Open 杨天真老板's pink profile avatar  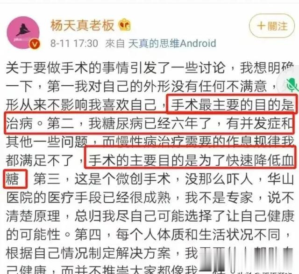pyautogui.click(x=23, y=33)
